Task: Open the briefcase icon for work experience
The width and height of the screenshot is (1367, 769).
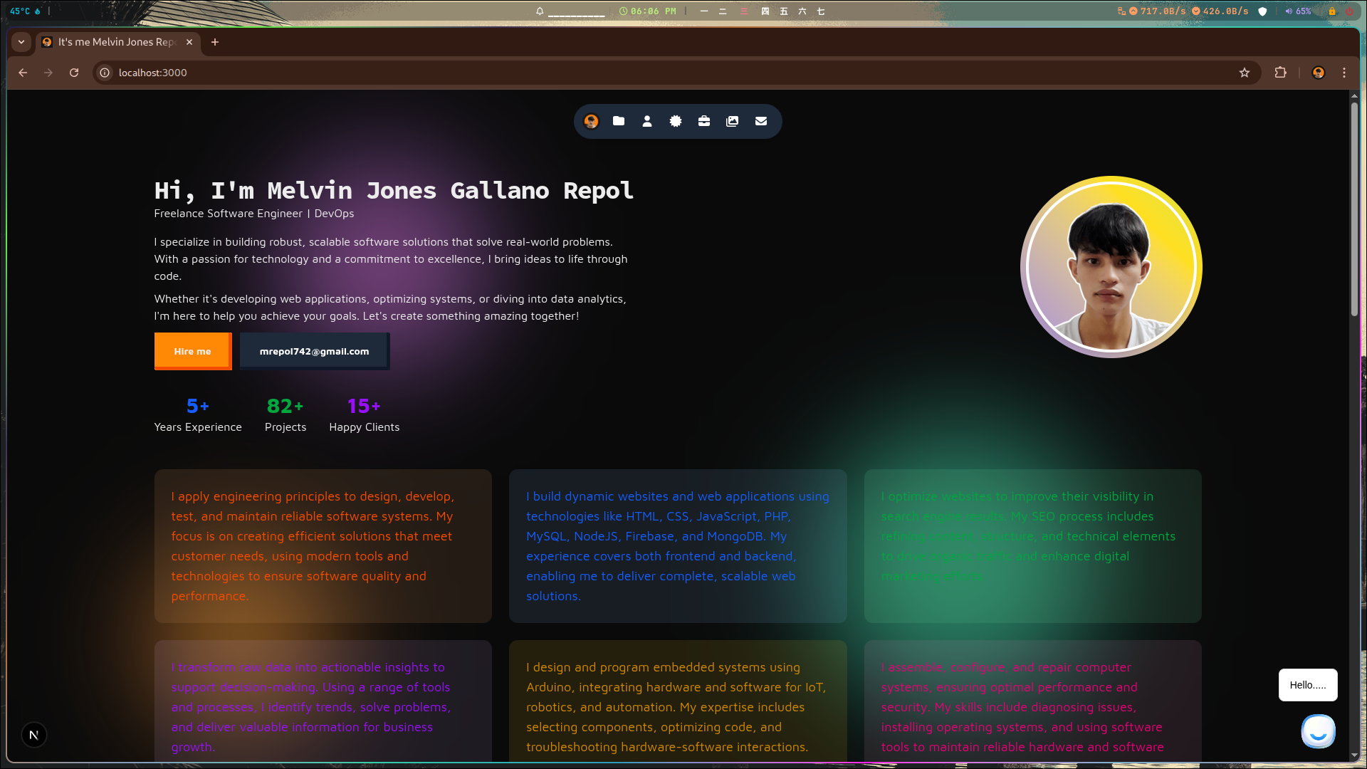Action: click(703, 121)
